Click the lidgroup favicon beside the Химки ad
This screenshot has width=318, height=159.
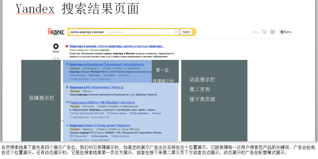tap(67, 125)
